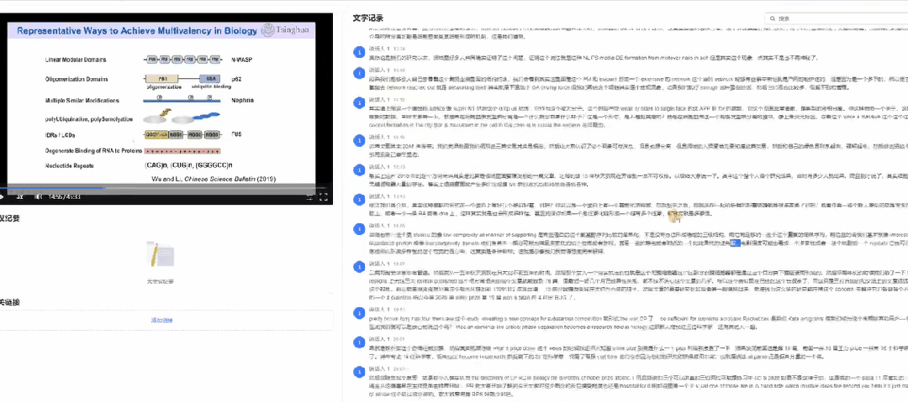Viewport: 908px width, 402px height.
Task: Mute the video volume icon
Action: (37, 196)
